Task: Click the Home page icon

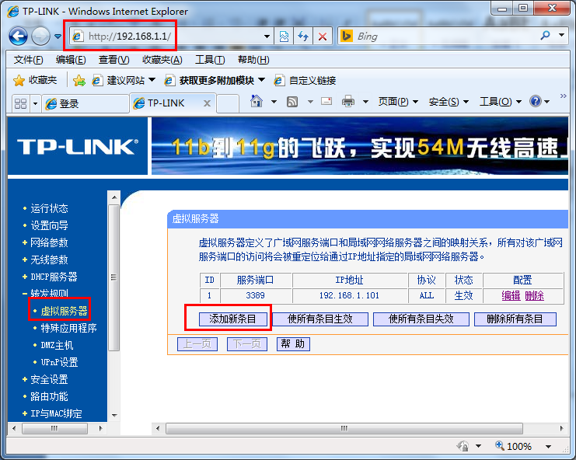Action: 257,101
